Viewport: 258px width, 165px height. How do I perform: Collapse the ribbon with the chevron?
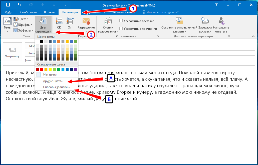[253, 36]
